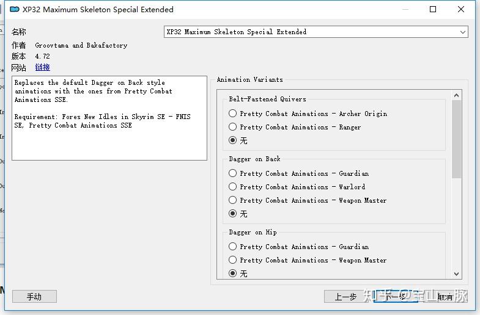This screenshot has height=315, width=480.
Task: Open the 链接 website link
Action: [43, 67]
